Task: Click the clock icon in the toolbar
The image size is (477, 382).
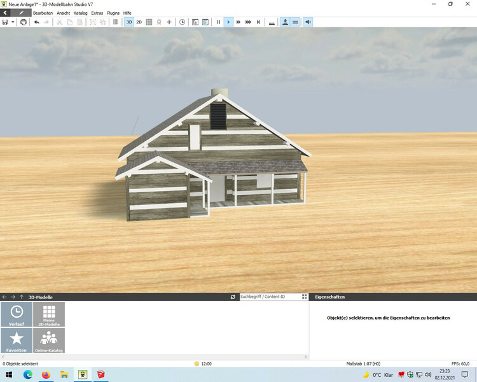Action: [183, 22]
